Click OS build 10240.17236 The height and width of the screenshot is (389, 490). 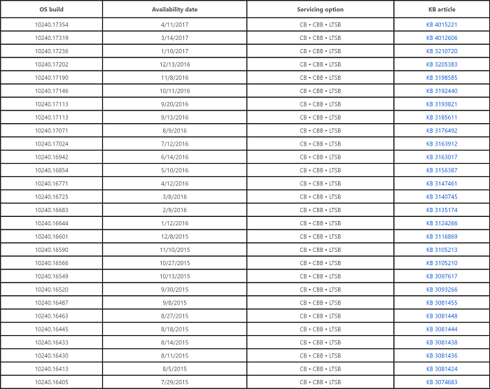[52, 51]
